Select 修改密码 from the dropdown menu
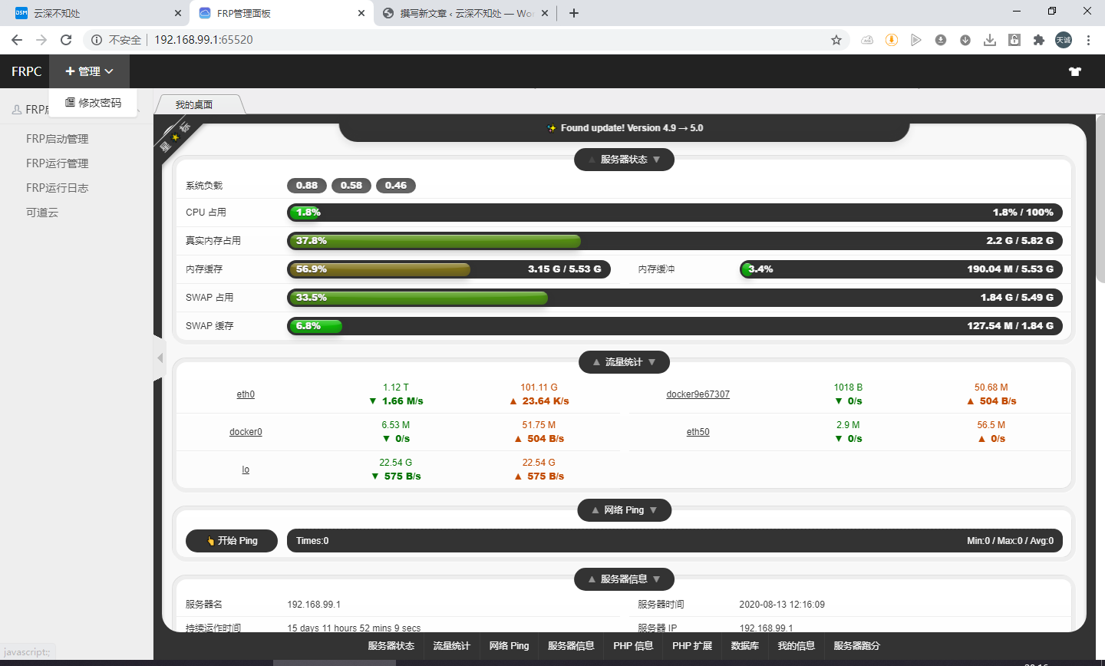 (93, 103)
